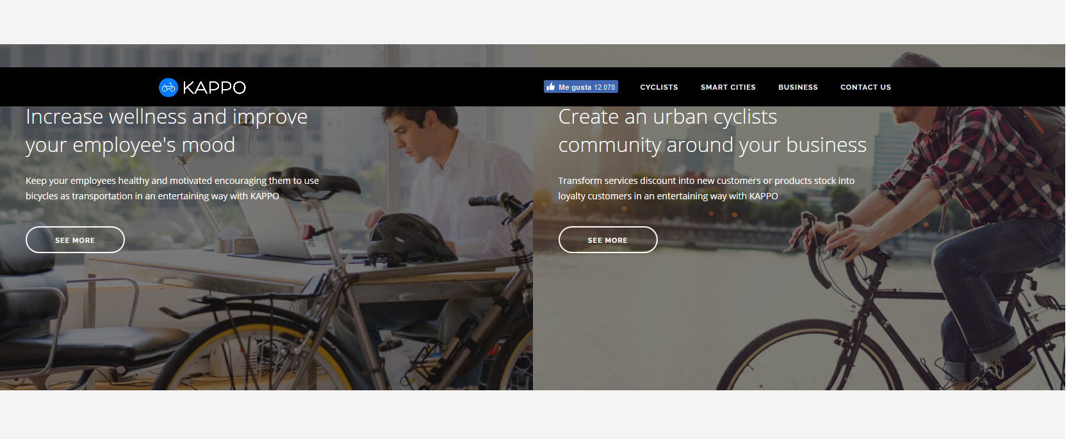The width and height of the screenshot is (1071, 439).
Task: Open the Contact Us link
Action: tap(865, 87)
